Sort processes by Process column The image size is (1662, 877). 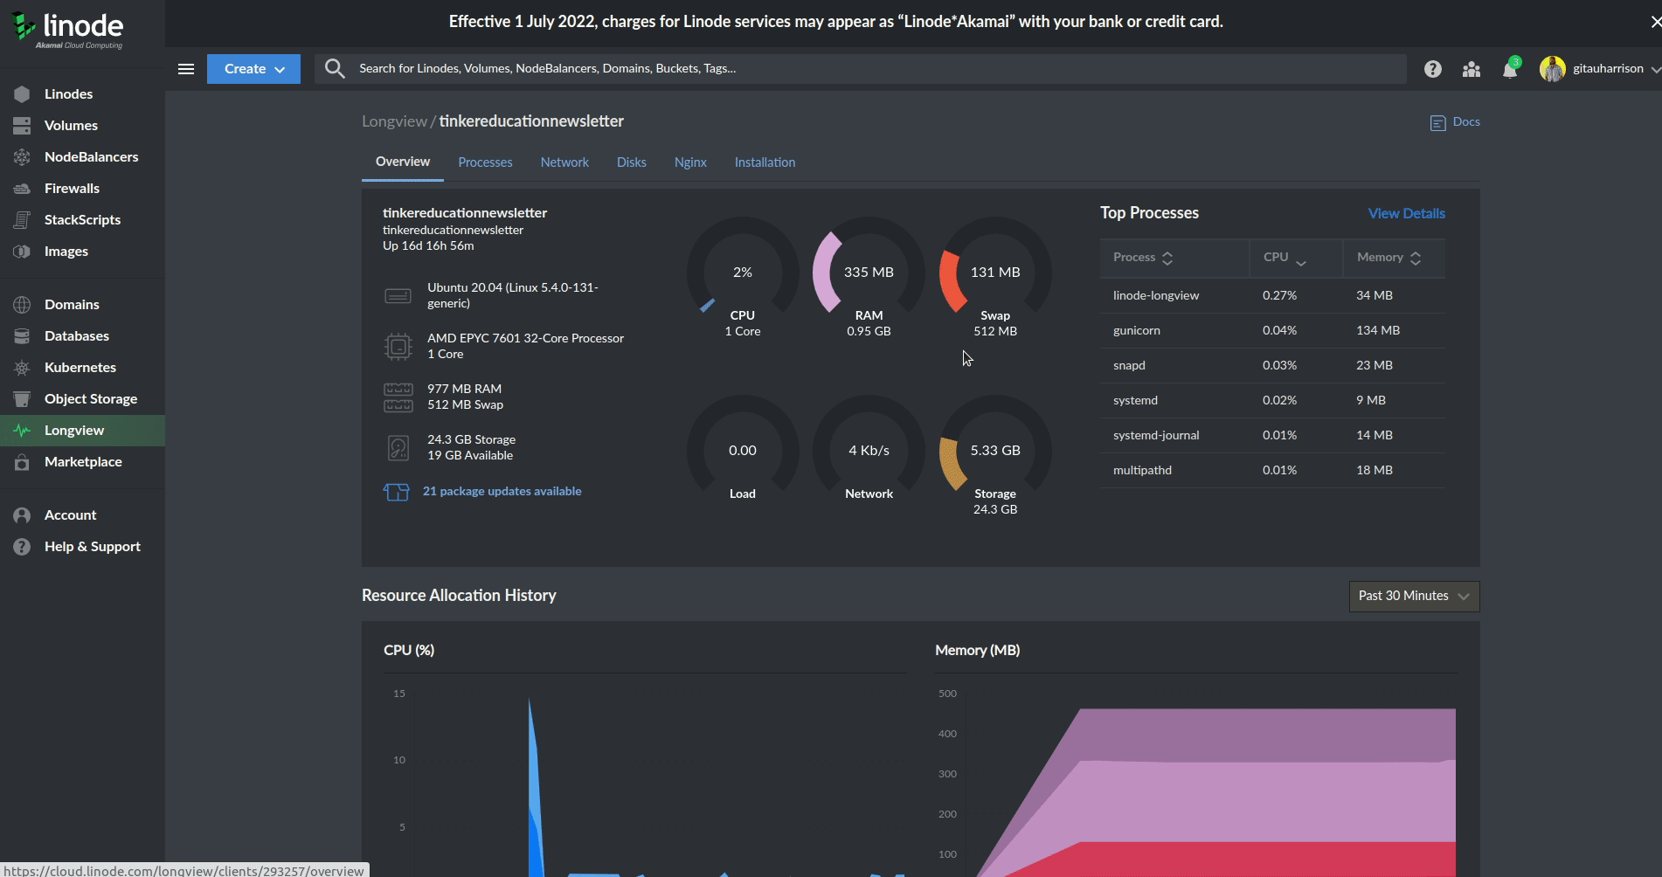pyautogui.click(x=1143, y=258)
